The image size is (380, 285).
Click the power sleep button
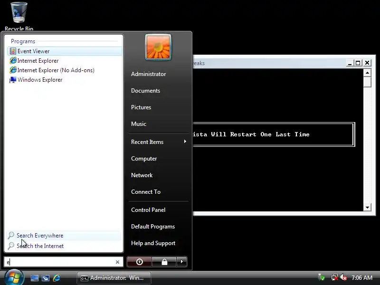pyautogui.click(x=139, y=262)
